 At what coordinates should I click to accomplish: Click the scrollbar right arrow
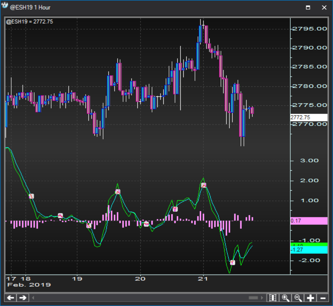coord(262,298)
